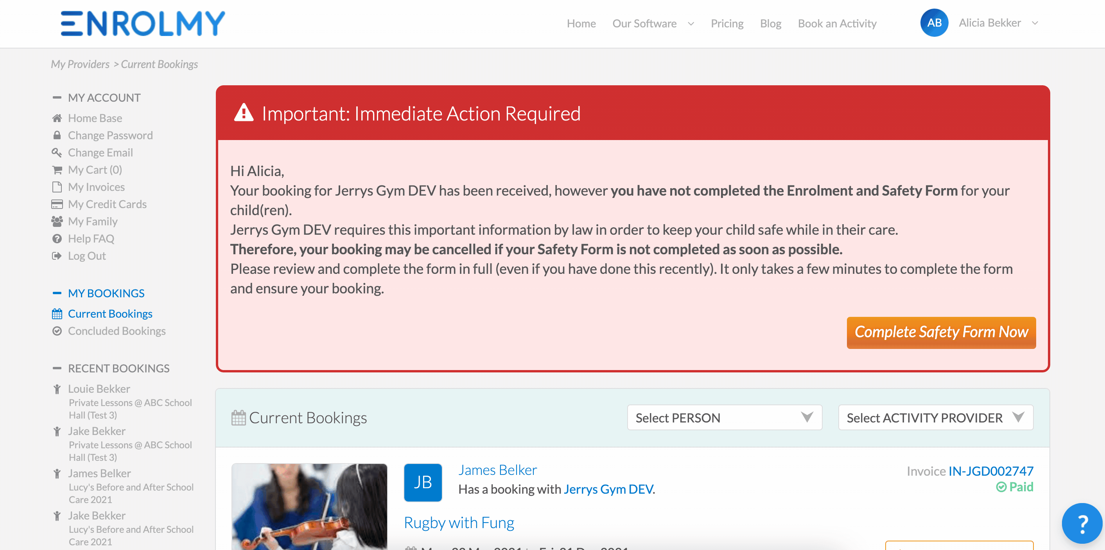Open the Select PERSON dropdown

tap(724, 417)
